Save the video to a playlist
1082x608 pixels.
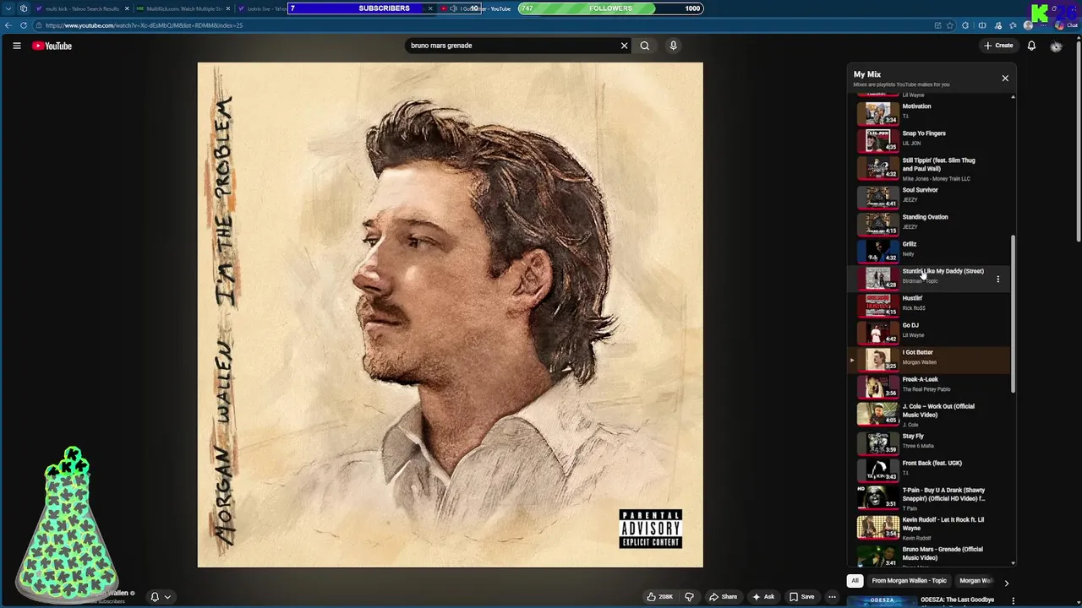[x=802, y=597]
